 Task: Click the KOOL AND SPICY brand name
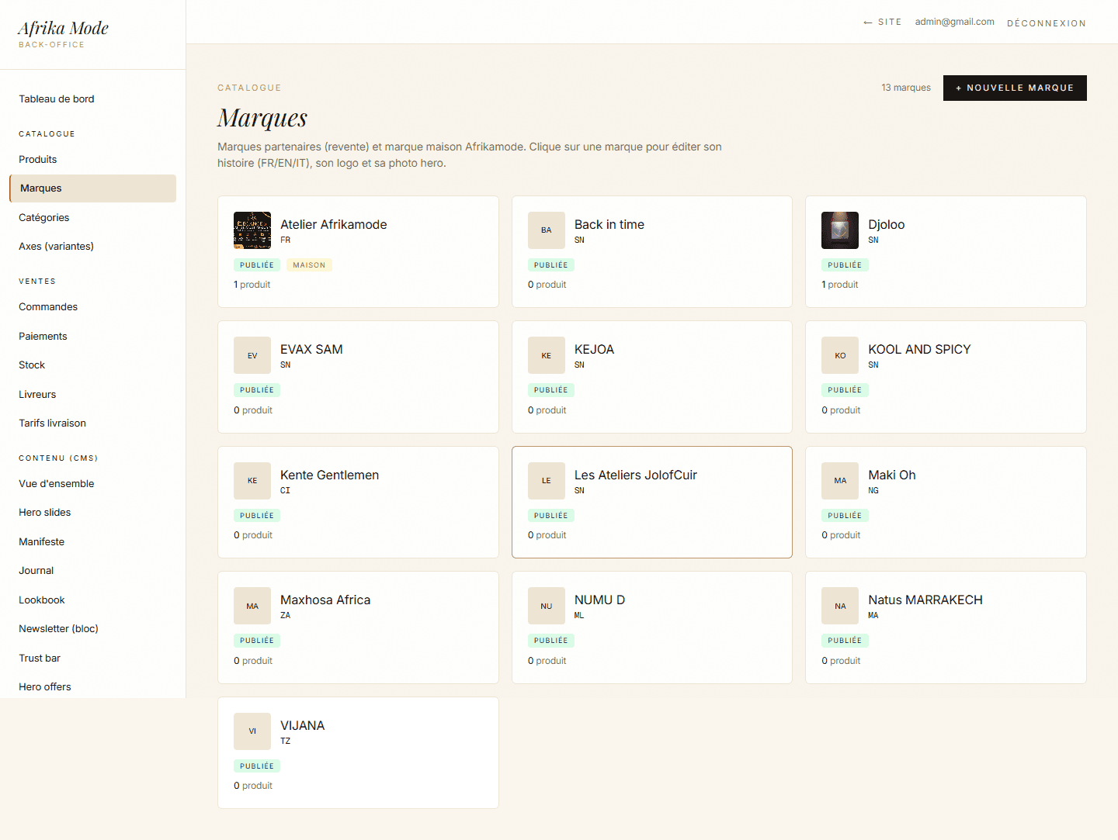click(919, 350)
